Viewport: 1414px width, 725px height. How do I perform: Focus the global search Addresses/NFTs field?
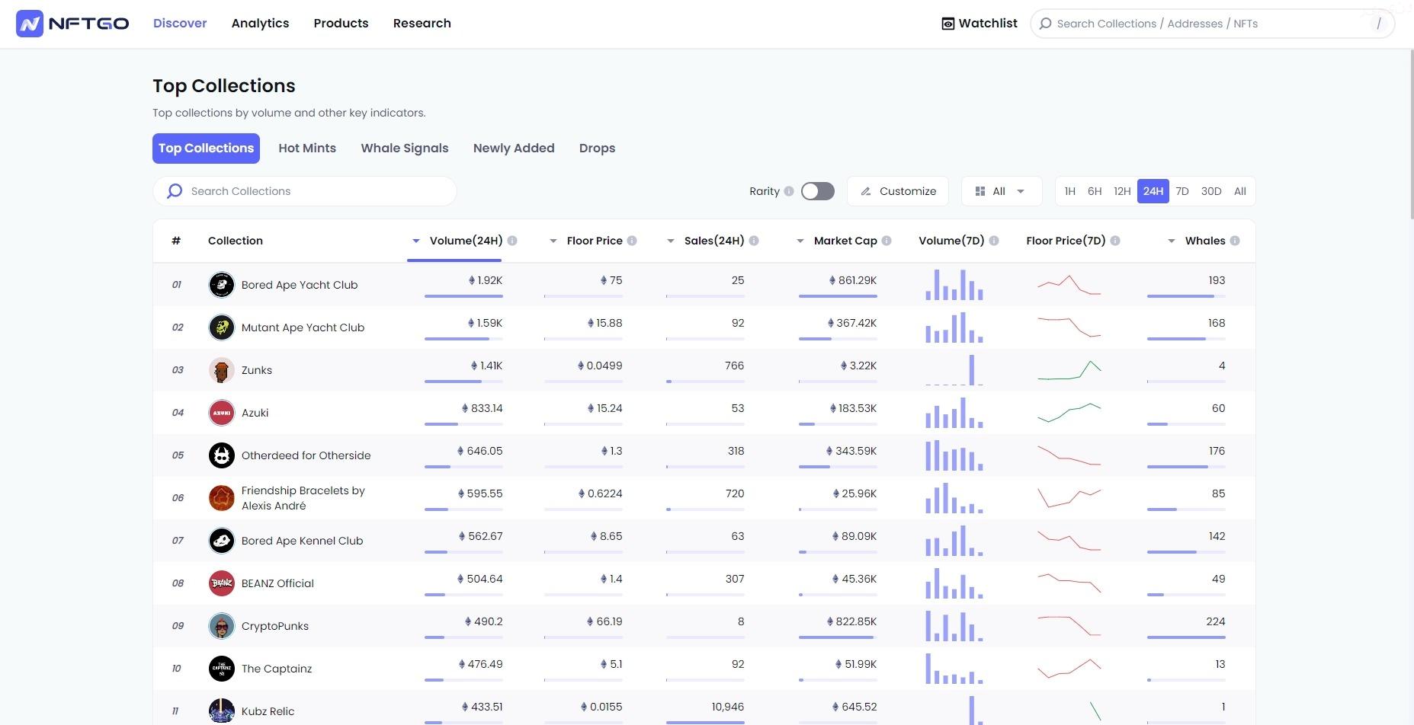(x=1212, y=24)
